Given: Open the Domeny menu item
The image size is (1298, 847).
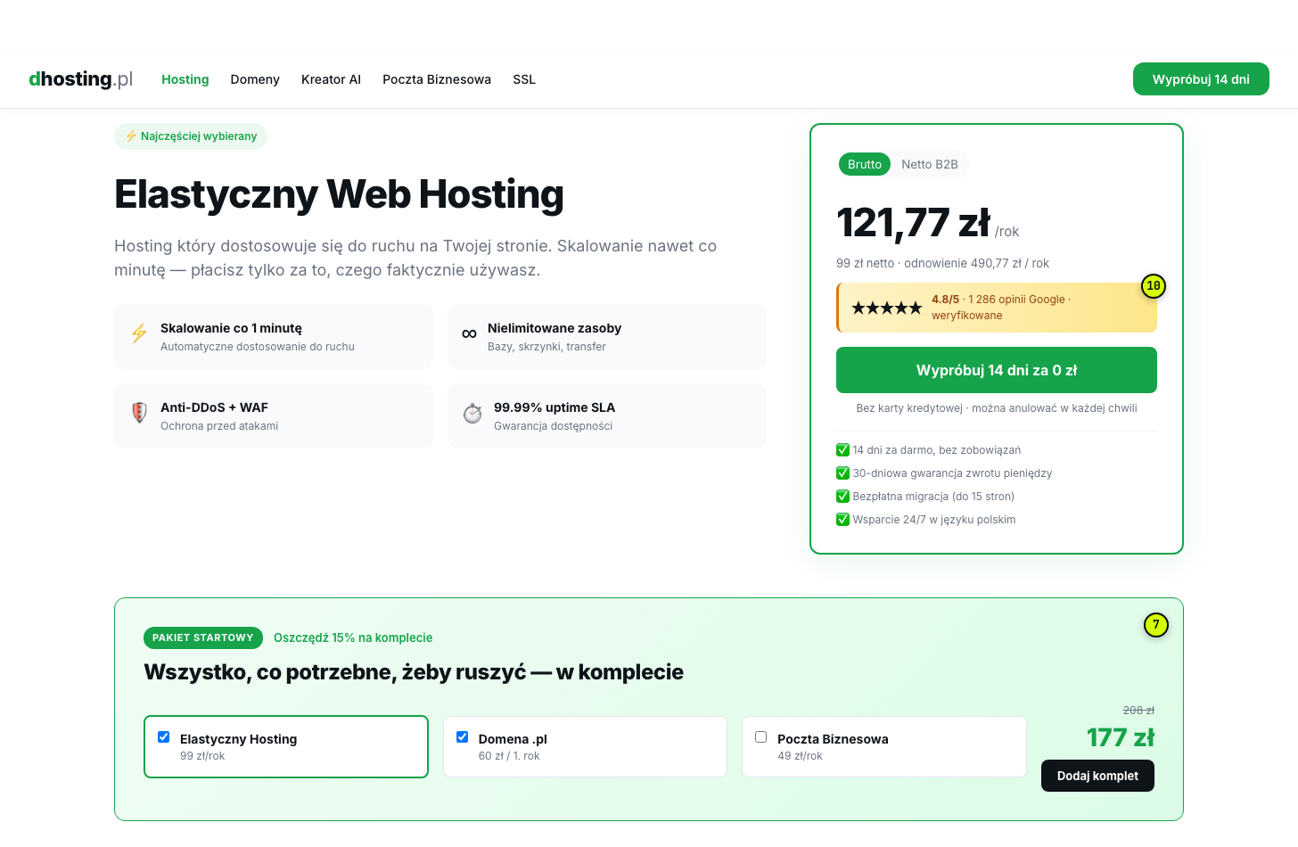Looking at the screenshot, I should click(255, 79).
